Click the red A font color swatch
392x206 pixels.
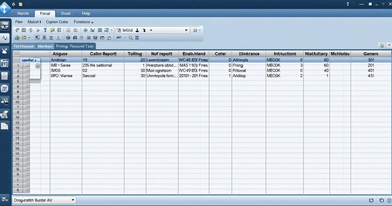119,30
